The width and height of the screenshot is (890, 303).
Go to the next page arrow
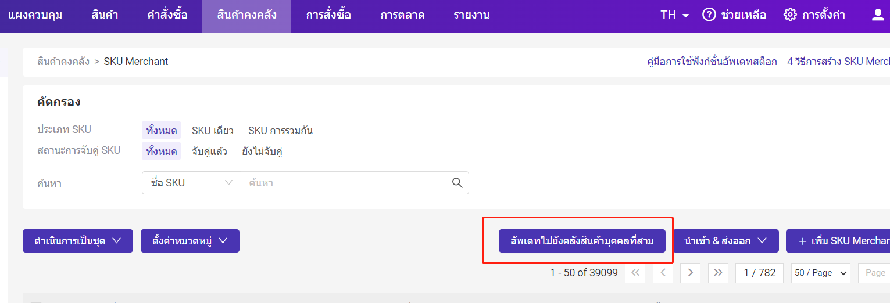(690, 273)
